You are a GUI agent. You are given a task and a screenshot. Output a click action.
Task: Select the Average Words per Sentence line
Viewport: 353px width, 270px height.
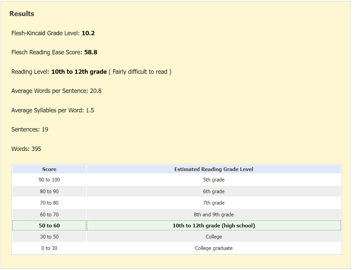(56, 91)
